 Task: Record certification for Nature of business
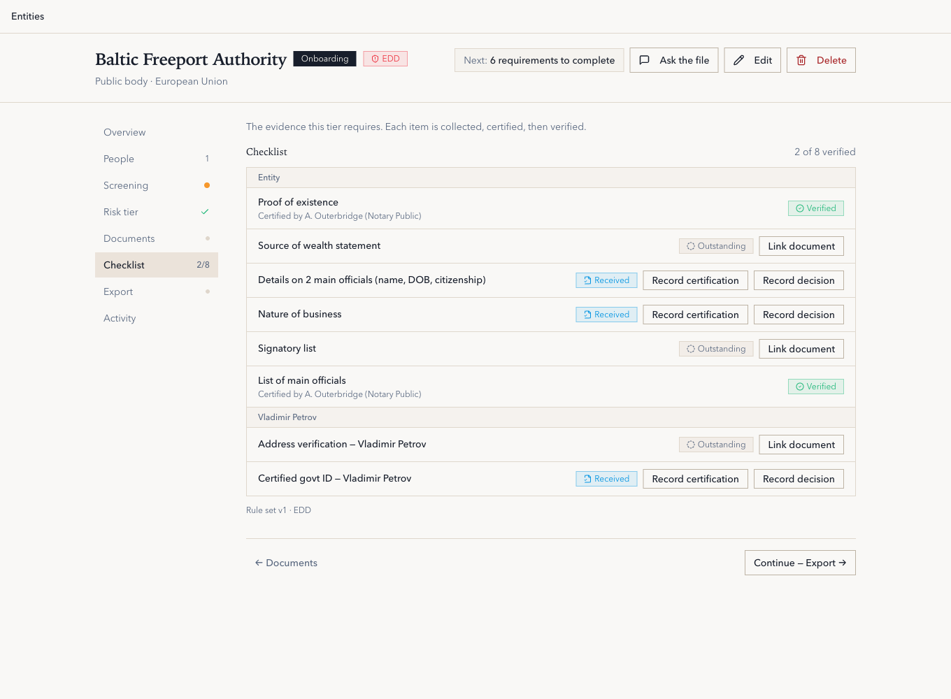tap(695, 315)
